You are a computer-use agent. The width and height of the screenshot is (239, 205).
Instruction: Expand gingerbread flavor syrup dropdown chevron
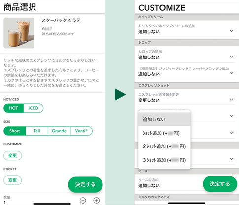pyautogui.click(x=231, y=73)
